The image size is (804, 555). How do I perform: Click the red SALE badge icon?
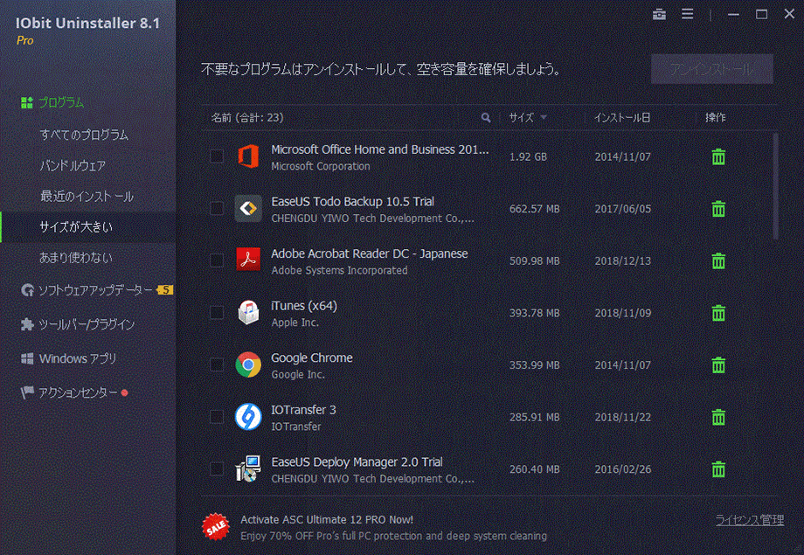[x=215, y=527]
